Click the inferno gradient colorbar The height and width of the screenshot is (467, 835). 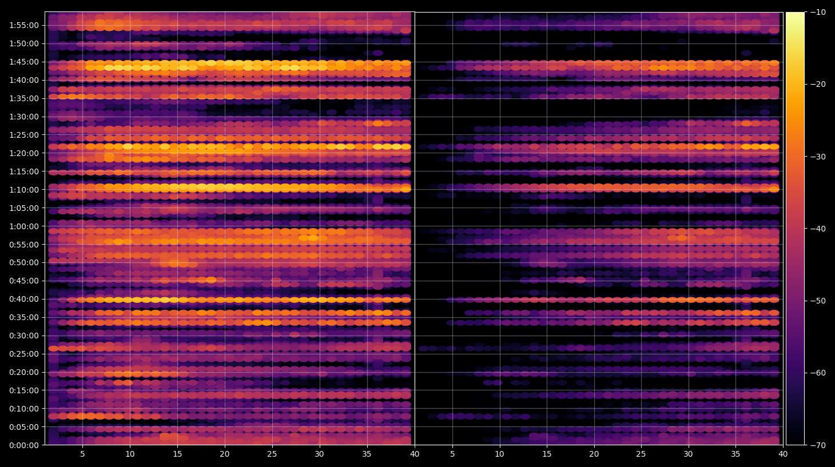pyautogui.click(x=795, y=229)
